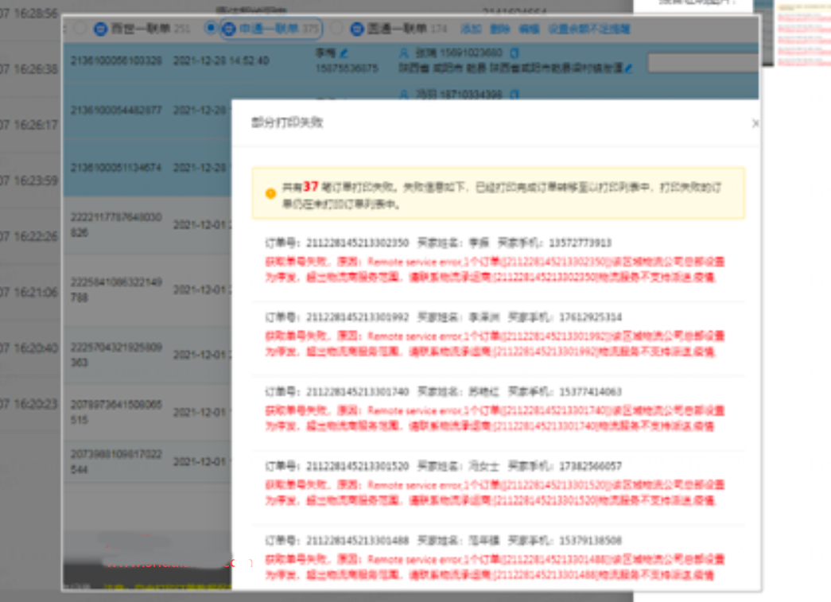Click the 添加 link
Image resolution: width=831 pixels, height=602 pixels.
pos(472,29)
